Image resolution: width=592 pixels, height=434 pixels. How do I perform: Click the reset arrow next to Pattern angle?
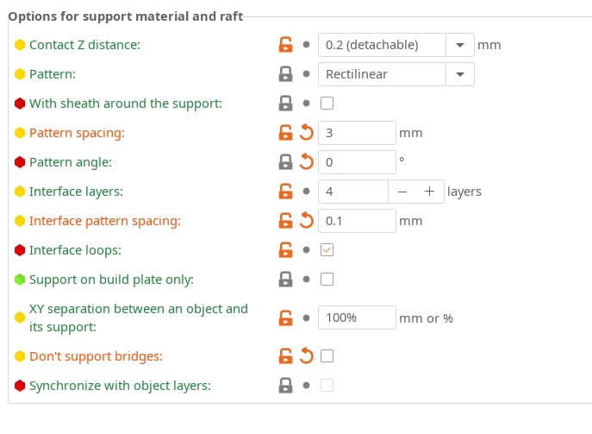307,162
